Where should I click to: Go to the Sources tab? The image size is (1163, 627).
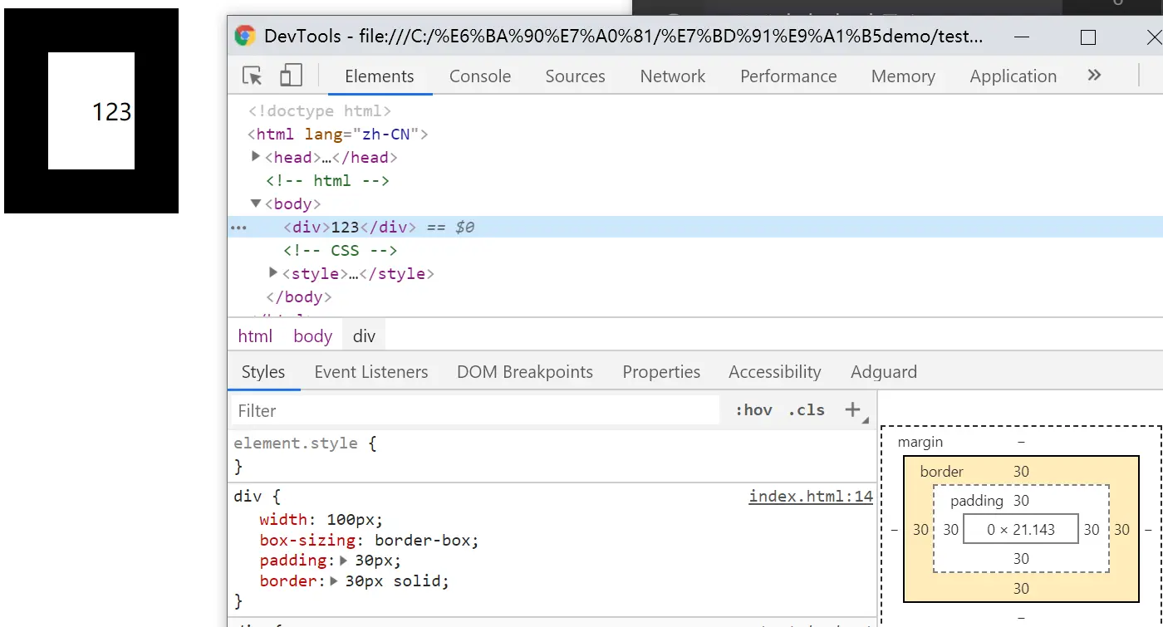tap(575, 76)
